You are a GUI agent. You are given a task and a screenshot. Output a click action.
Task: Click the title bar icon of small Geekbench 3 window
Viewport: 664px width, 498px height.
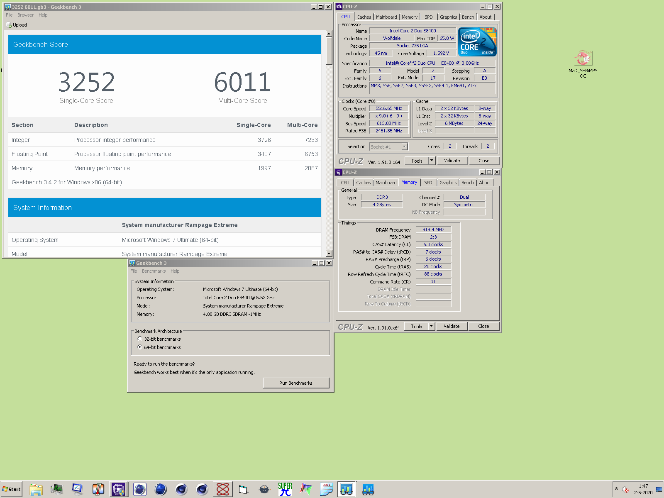[x=132, y=263]
